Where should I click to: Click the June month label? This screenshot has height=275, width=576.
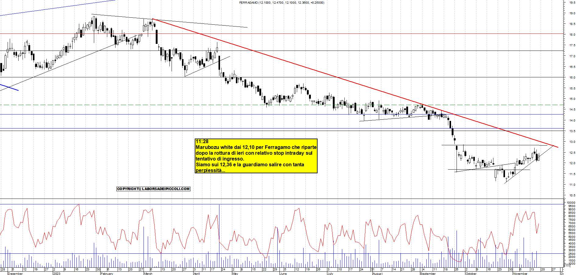pyautogui.click(x=283, y=273)
